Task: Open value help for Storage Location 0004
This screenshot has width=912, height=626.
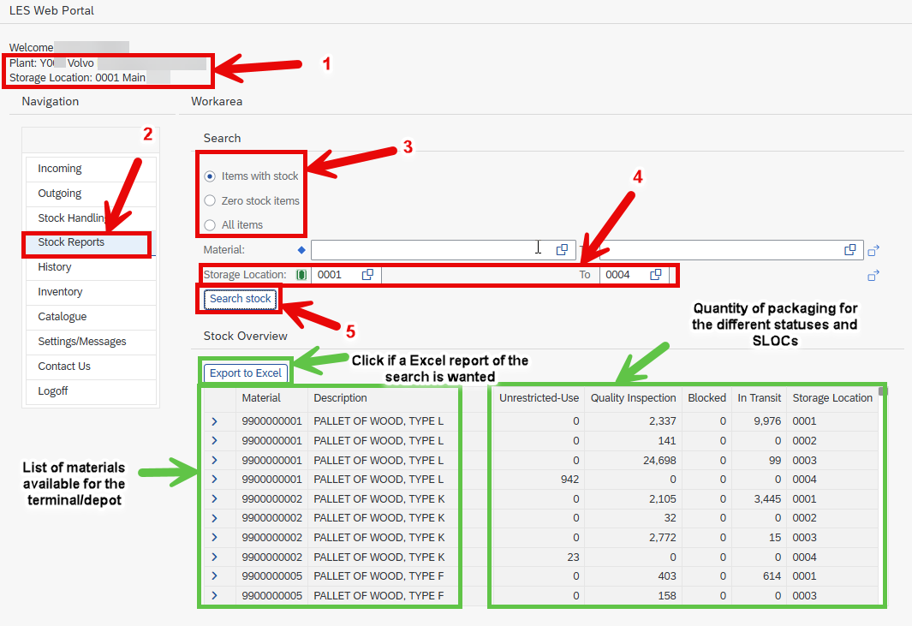Action: click(655, 275)
